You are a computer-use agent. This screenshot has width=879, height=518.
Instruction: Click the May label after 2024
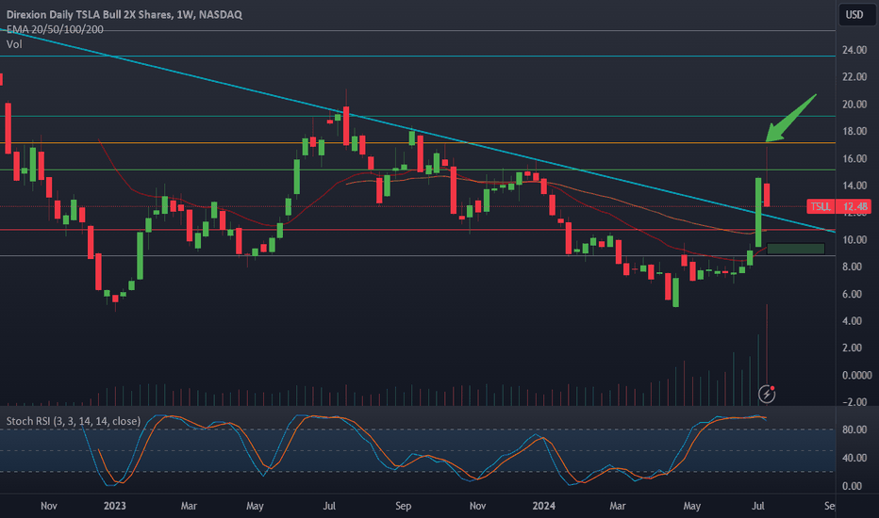coord(691,506)
